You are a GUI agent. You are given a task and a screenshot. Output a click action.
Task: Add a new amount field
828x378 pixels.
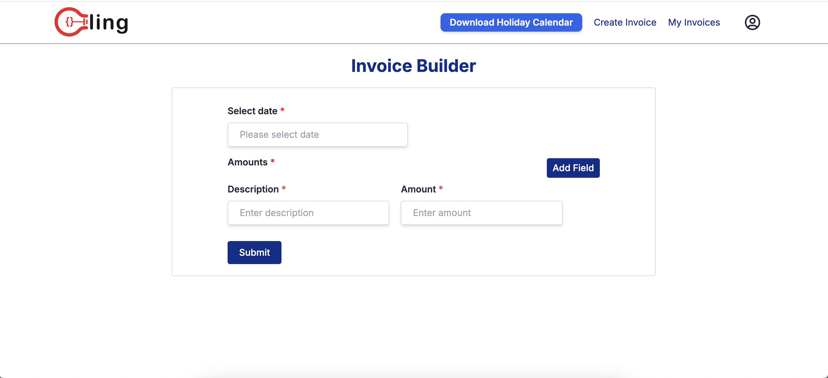pyautogui.click(x=573, y=168)
